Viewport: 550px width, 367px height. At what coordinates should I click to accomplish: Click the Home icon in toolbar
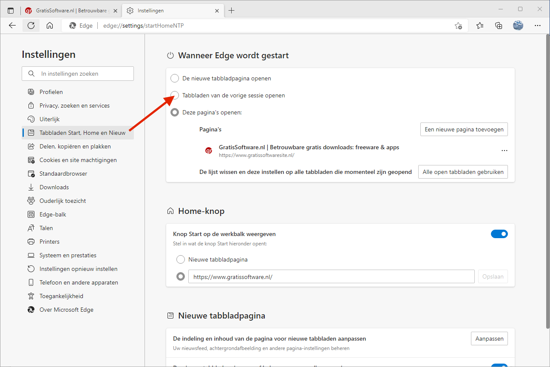(50, 26)
